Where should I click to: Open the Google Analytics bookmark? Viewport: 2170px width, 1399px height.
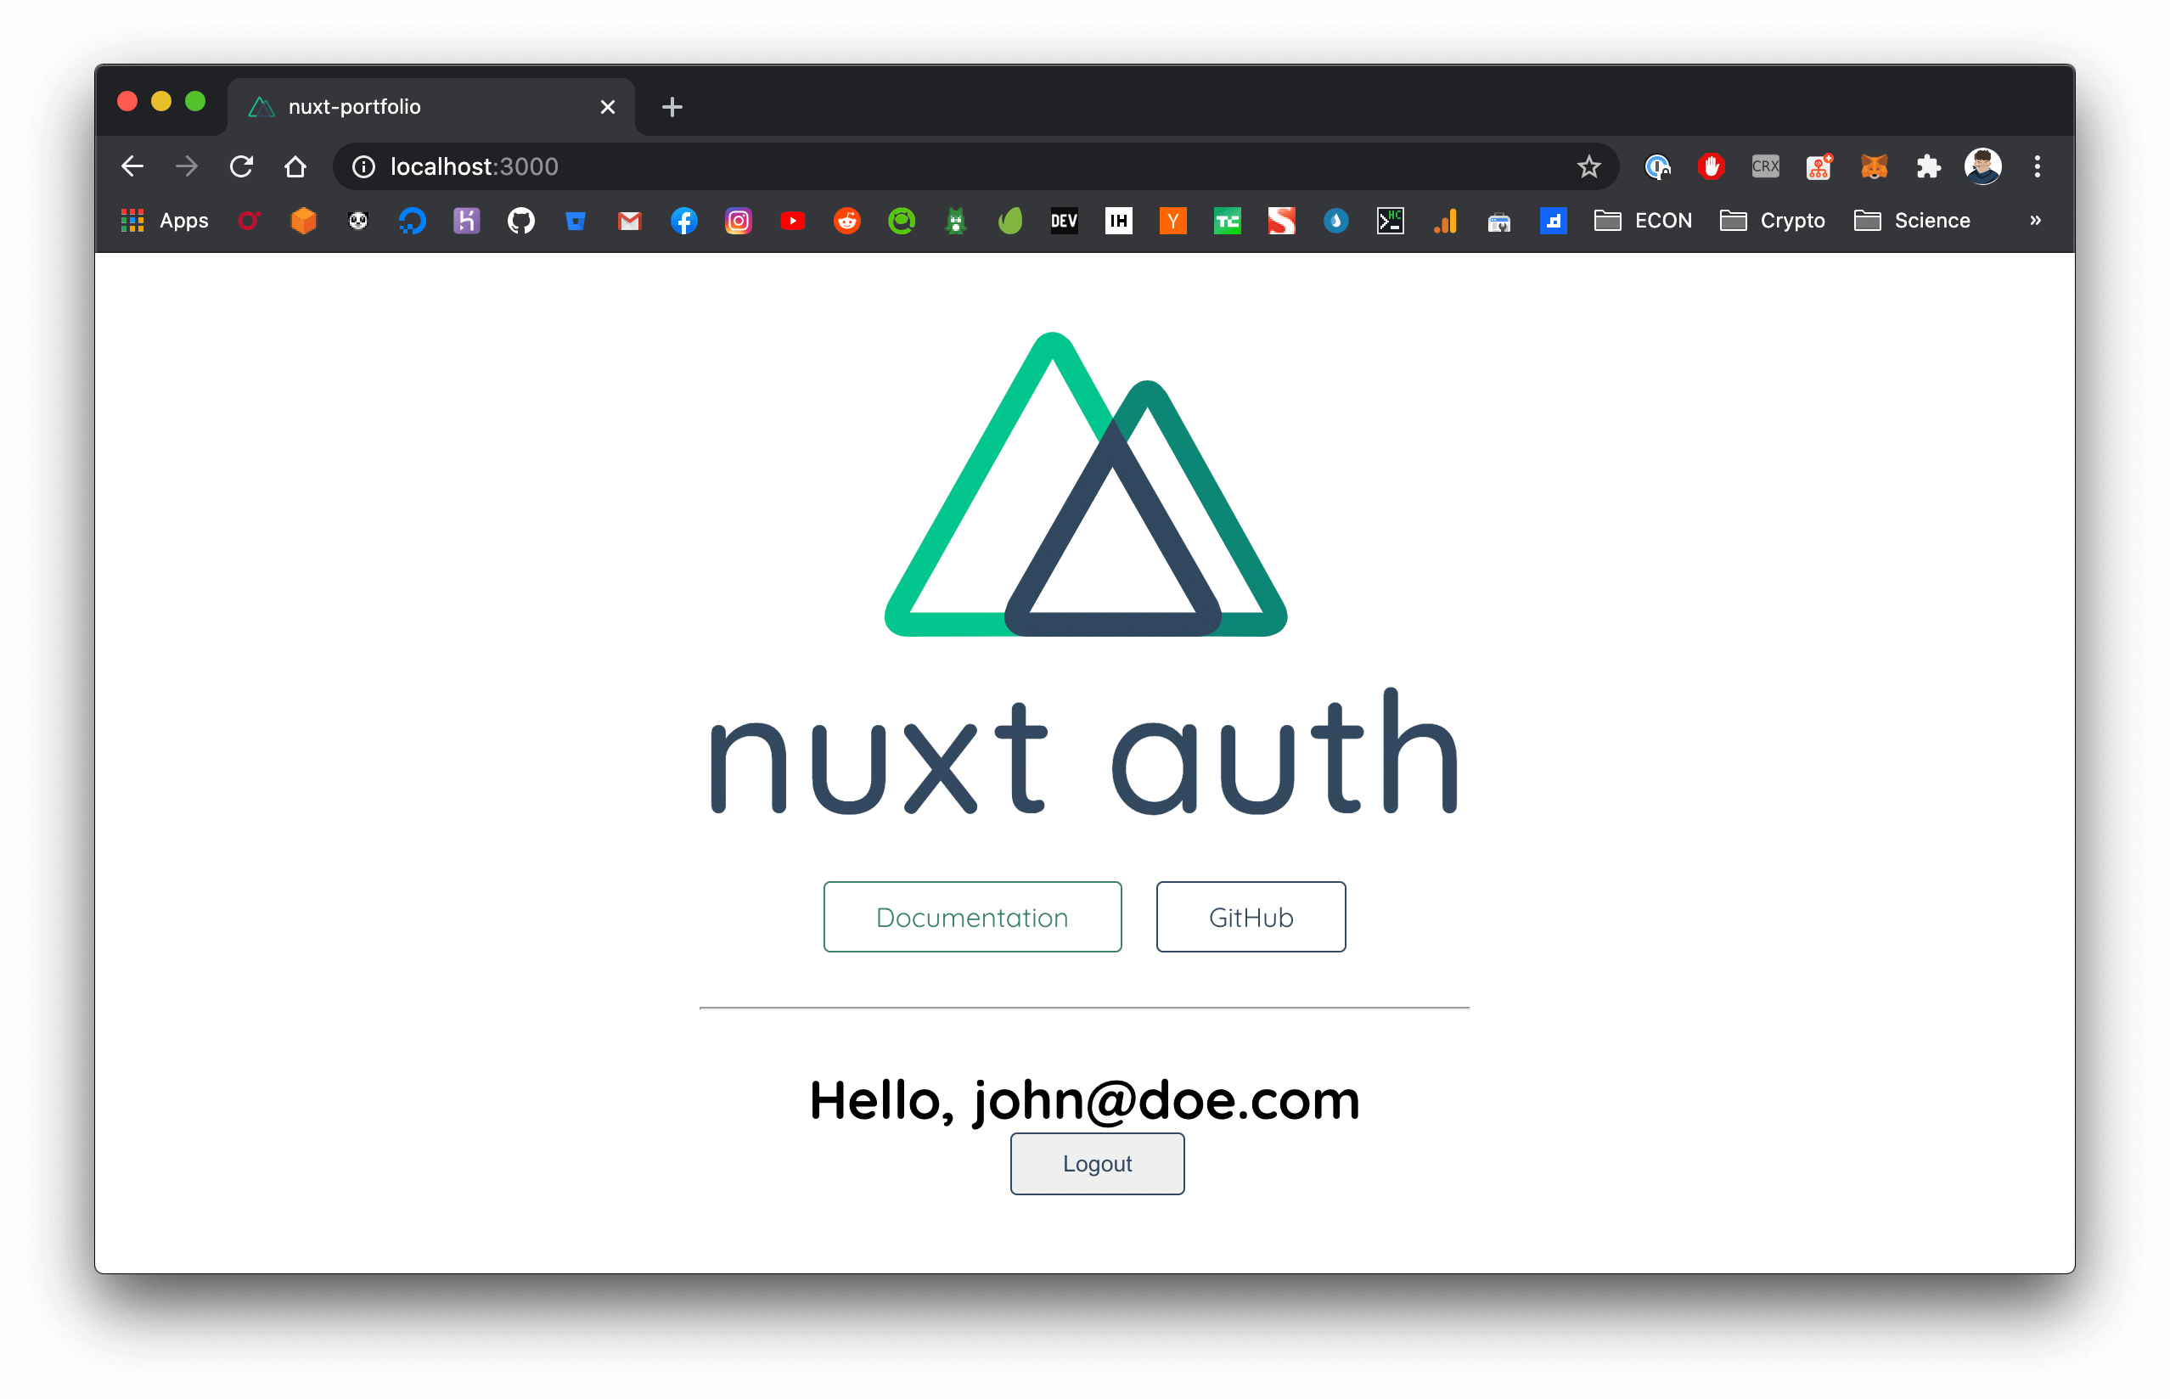click(1445, 220)
